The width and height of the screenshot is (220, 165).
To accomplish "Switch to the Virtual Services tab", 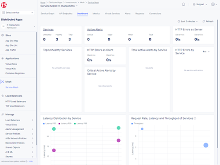I will [x=112, y=14].
